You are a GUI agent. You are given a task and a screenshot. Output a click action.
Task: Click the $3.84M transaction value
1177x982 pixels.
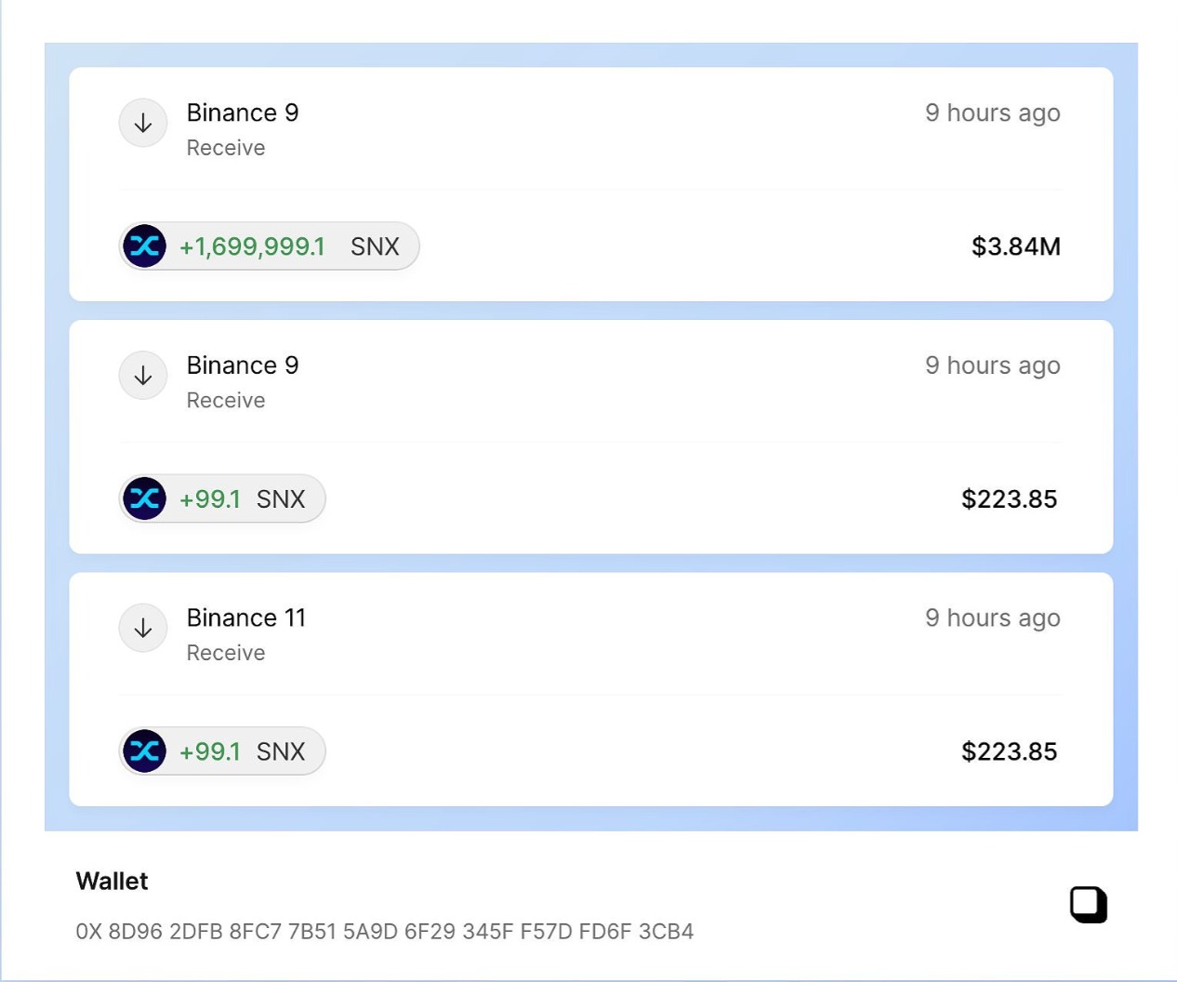(x=1016, y=246)
